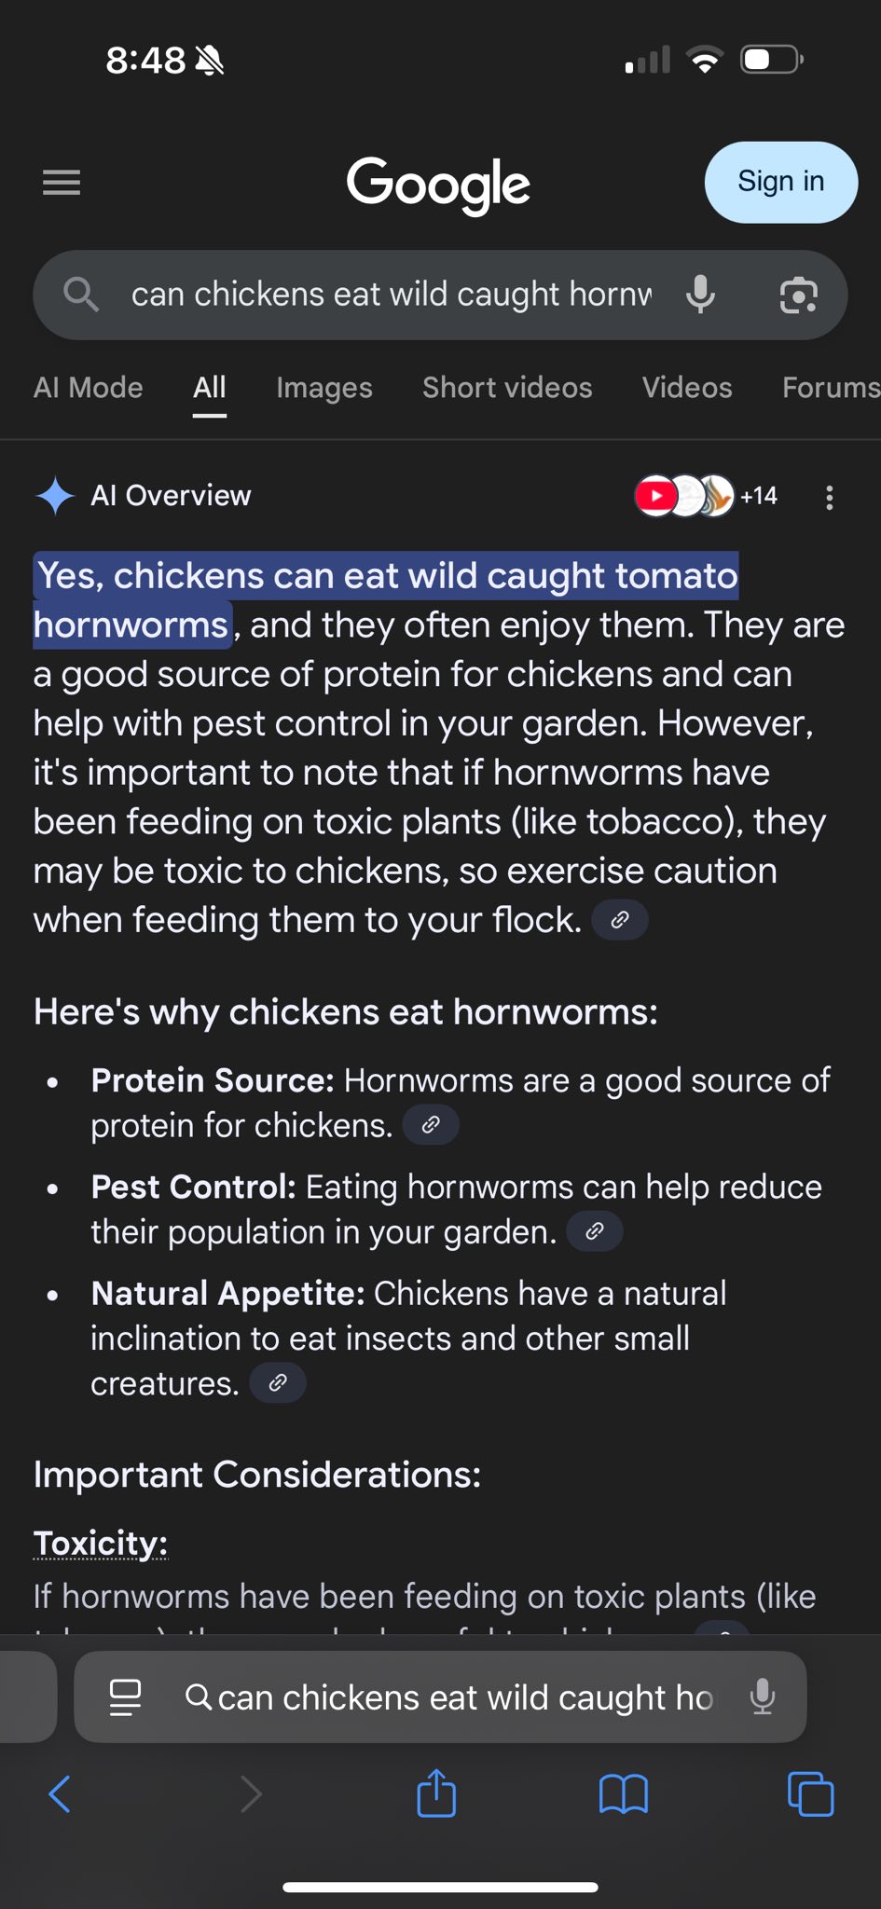Open Google Lens camera search
This screenshot has width=881, height=1909.
[x=799, y=295]
